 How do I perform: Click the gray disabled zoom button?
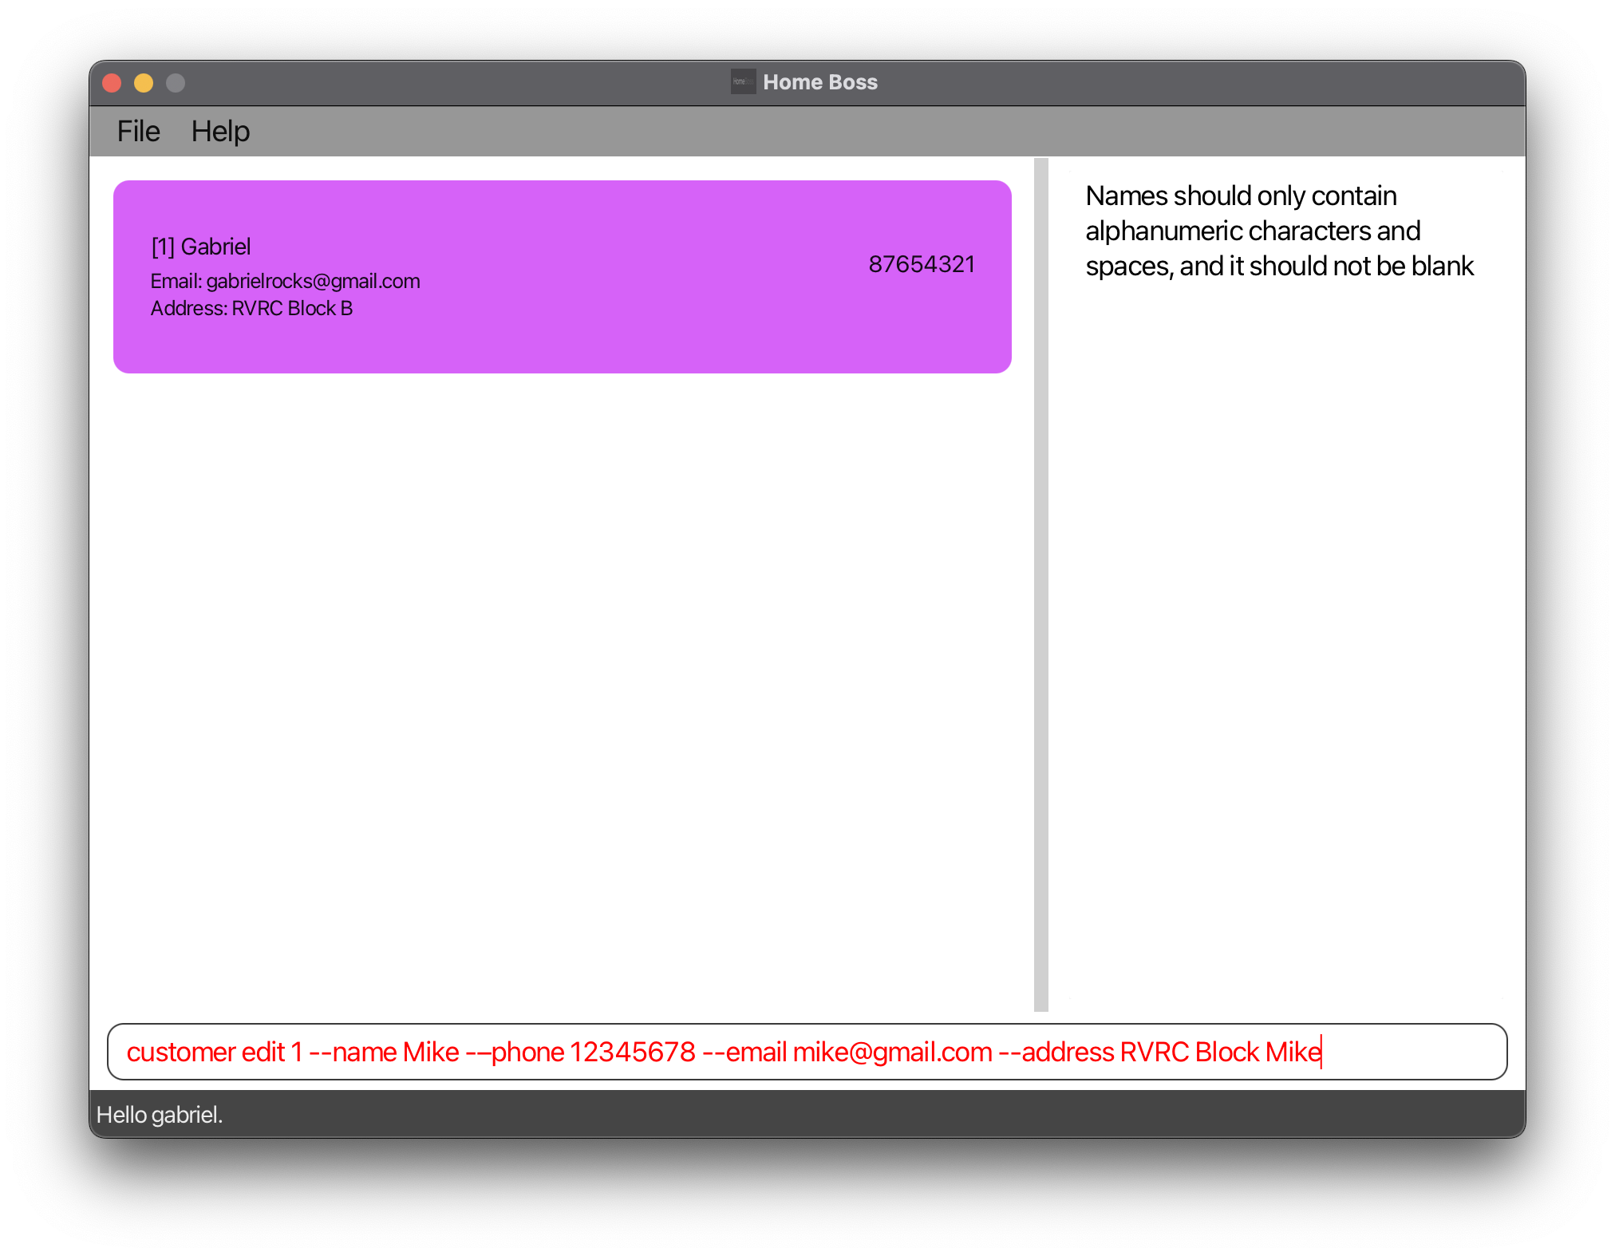[176, 83]
